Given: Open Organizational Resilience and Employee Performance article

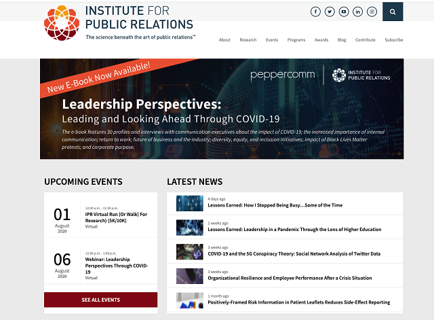Looking at the screenshot, I should pos(290,278).
